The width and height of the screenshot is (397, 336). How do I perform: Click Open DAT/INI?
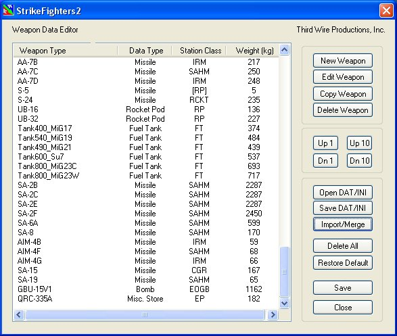click(343, 193)
